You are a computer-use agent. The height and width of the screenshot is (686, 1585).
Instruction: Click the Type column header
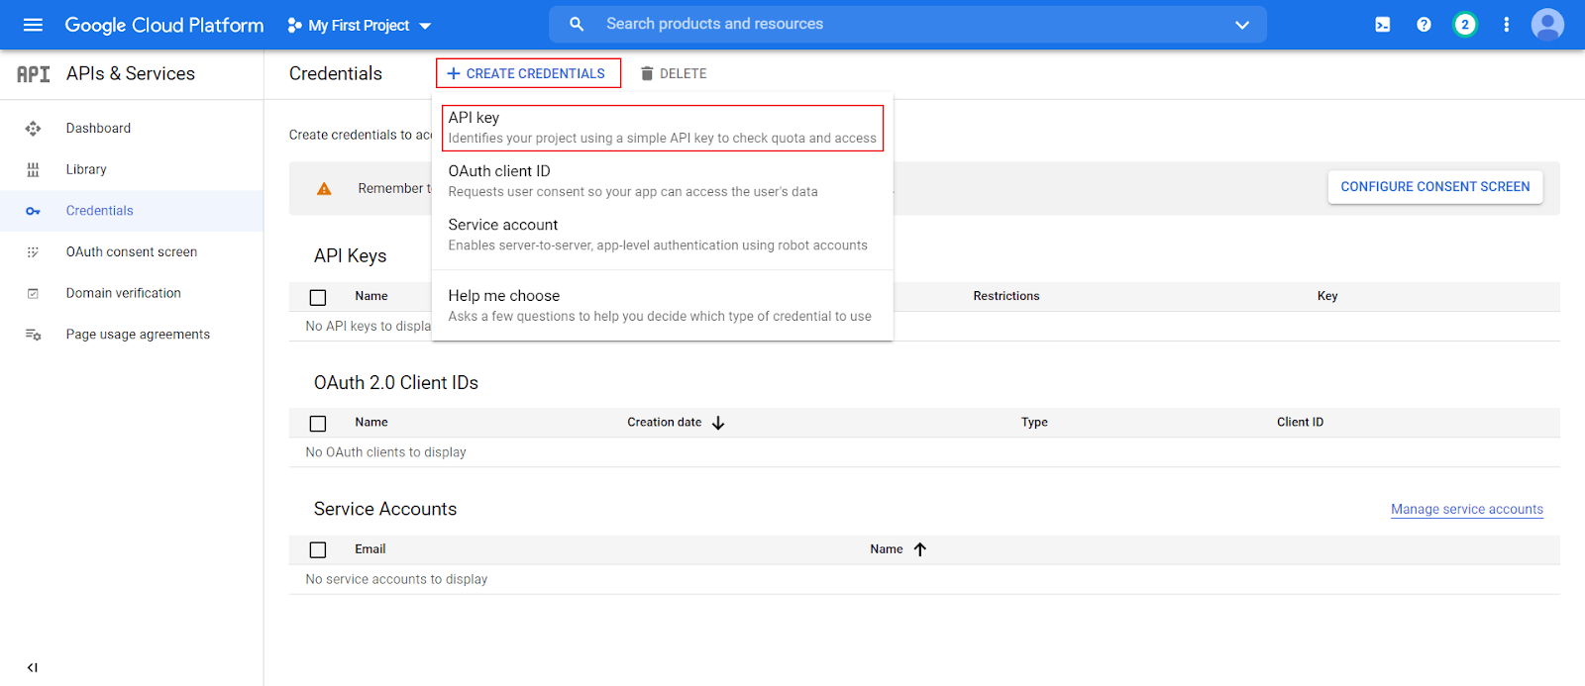click(1034, 423)
